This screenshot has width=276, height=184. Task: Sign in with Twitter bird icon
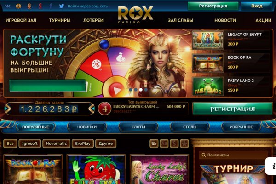62,6
